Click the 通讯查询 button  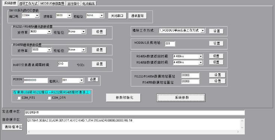[137, 16]
